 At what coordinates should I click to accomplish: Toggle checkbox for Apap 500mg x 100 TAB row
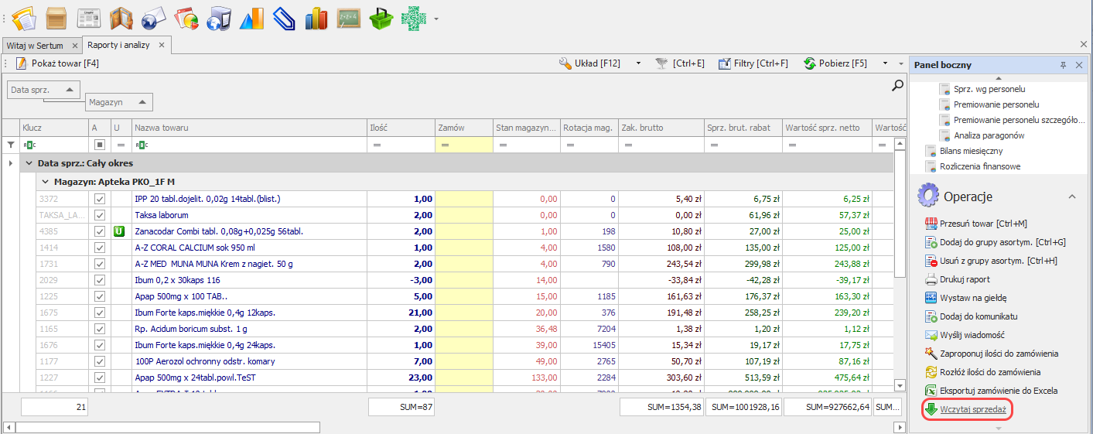click(99, 296)
